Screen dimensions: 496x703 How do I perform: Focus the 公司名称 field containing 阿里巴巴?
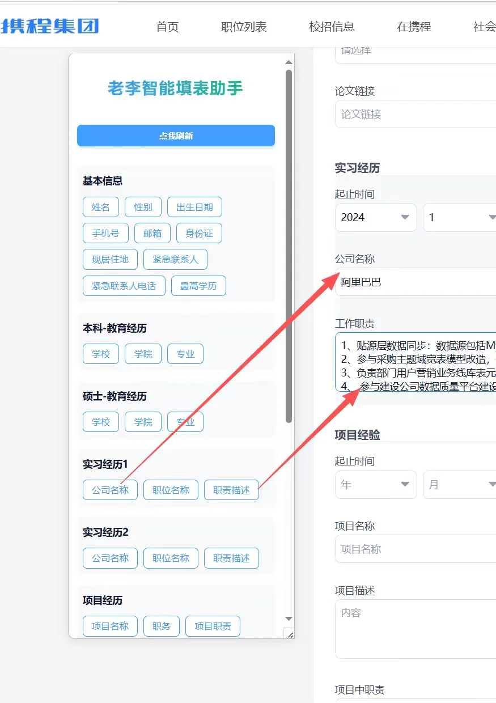(416, 282)
